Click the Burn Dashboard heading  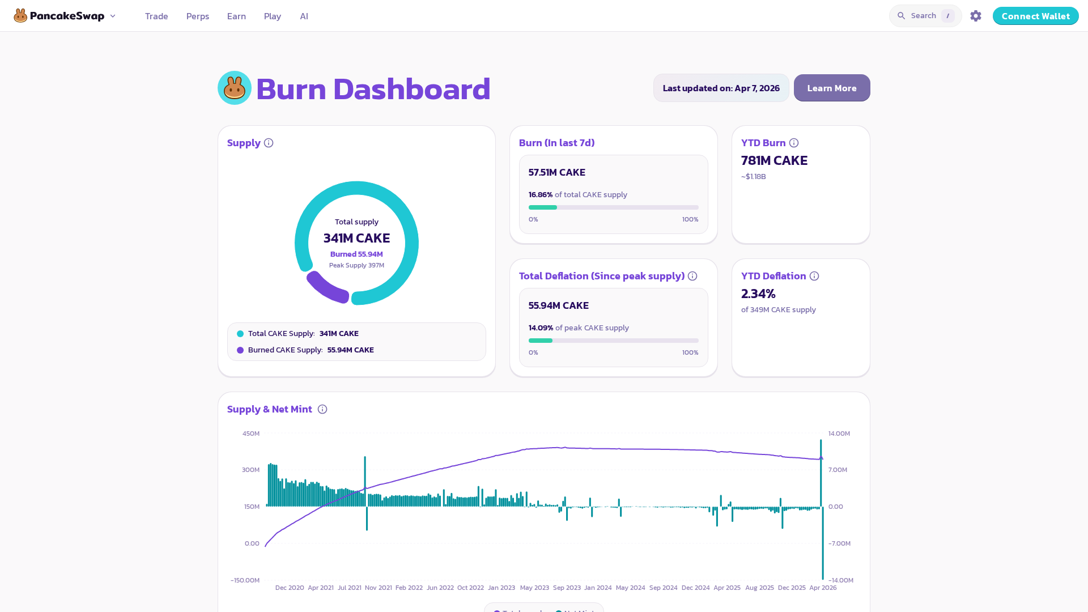(373, 89)
